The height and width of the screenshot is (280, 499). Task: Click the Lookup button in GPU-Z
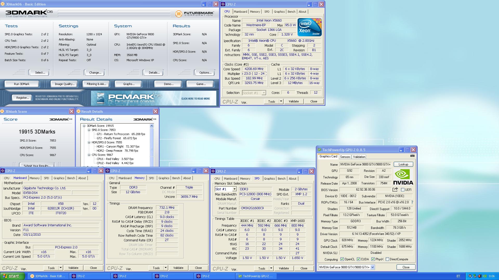pyautogui.click(x=403, y=164)
